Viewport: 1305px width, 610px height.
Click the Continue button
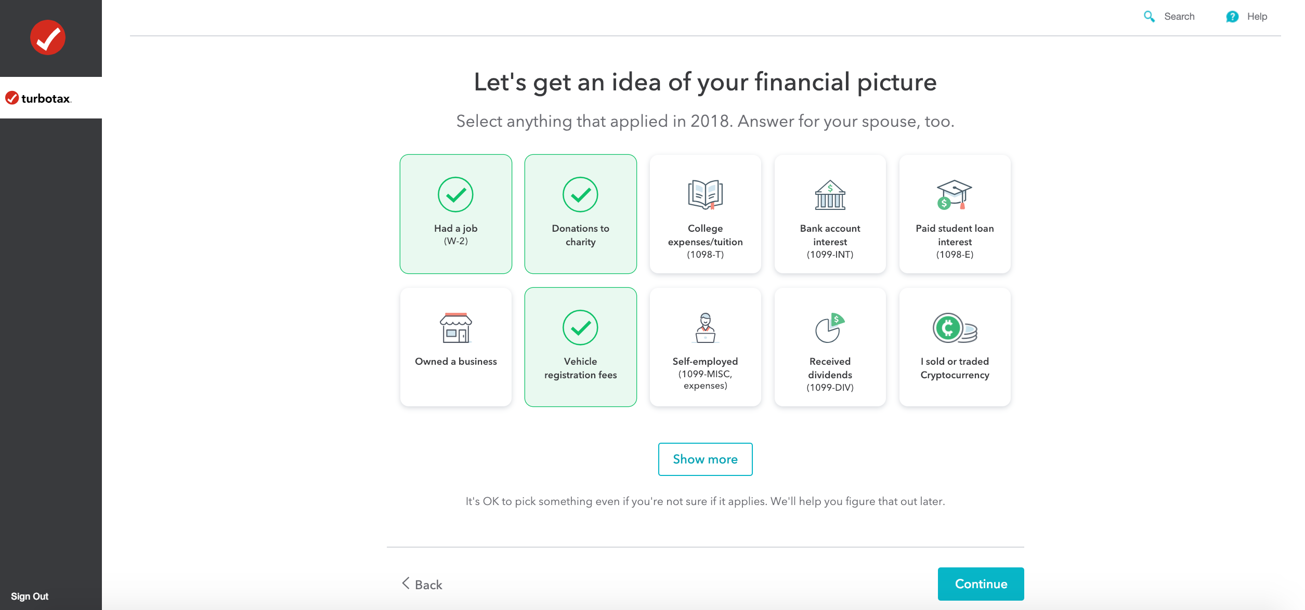(x=981, y=584)
